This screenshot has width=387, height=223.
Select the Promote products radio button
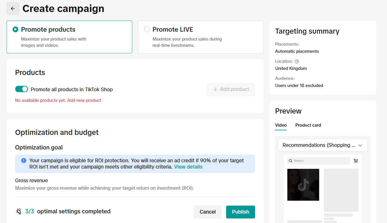(x=15, y=29)
